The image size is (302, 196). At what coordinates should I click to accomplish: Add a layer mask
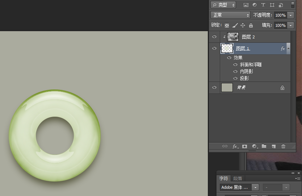(x=244, y=146)
